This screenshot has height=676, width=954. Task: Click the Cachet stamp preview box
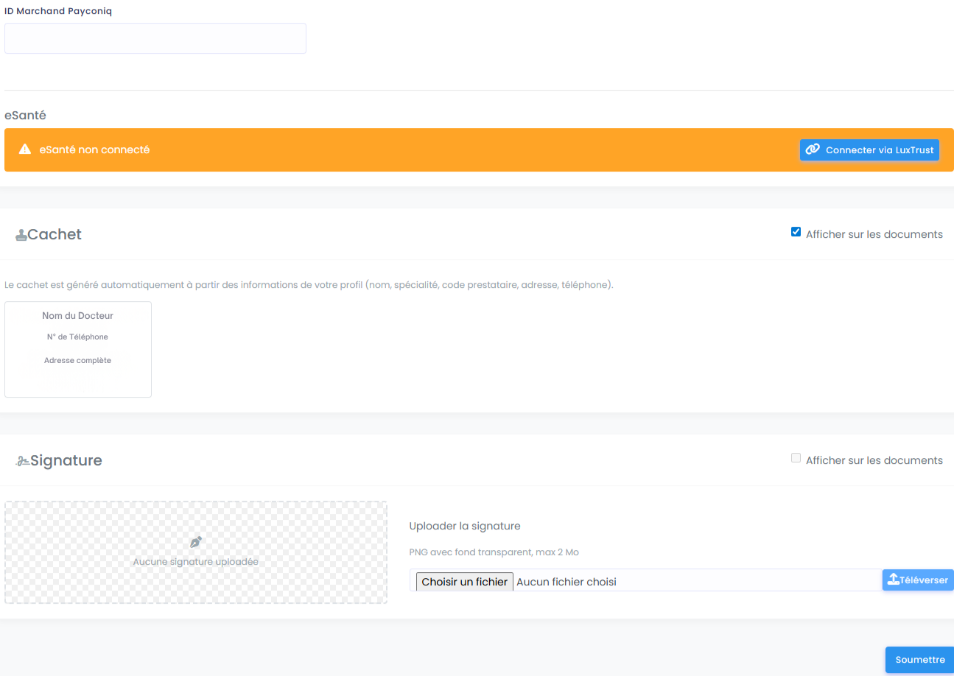[x=78, y=349]
